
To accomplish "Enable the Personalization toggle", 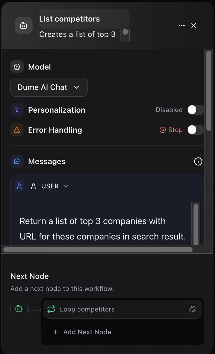I will pos(196,110).
